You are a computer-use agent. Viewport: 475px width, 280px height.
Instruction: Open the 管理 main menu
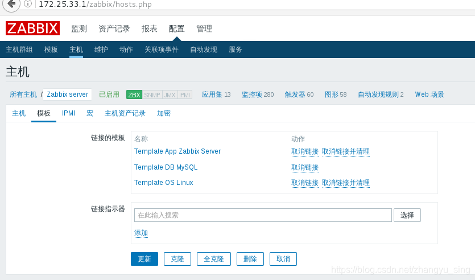[x=204, y=29]
